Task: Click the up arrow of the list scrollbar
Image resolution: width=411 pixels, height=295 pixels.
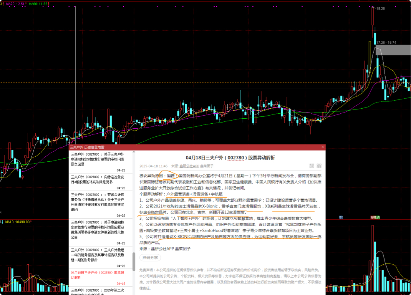Action: pos(134,152)
